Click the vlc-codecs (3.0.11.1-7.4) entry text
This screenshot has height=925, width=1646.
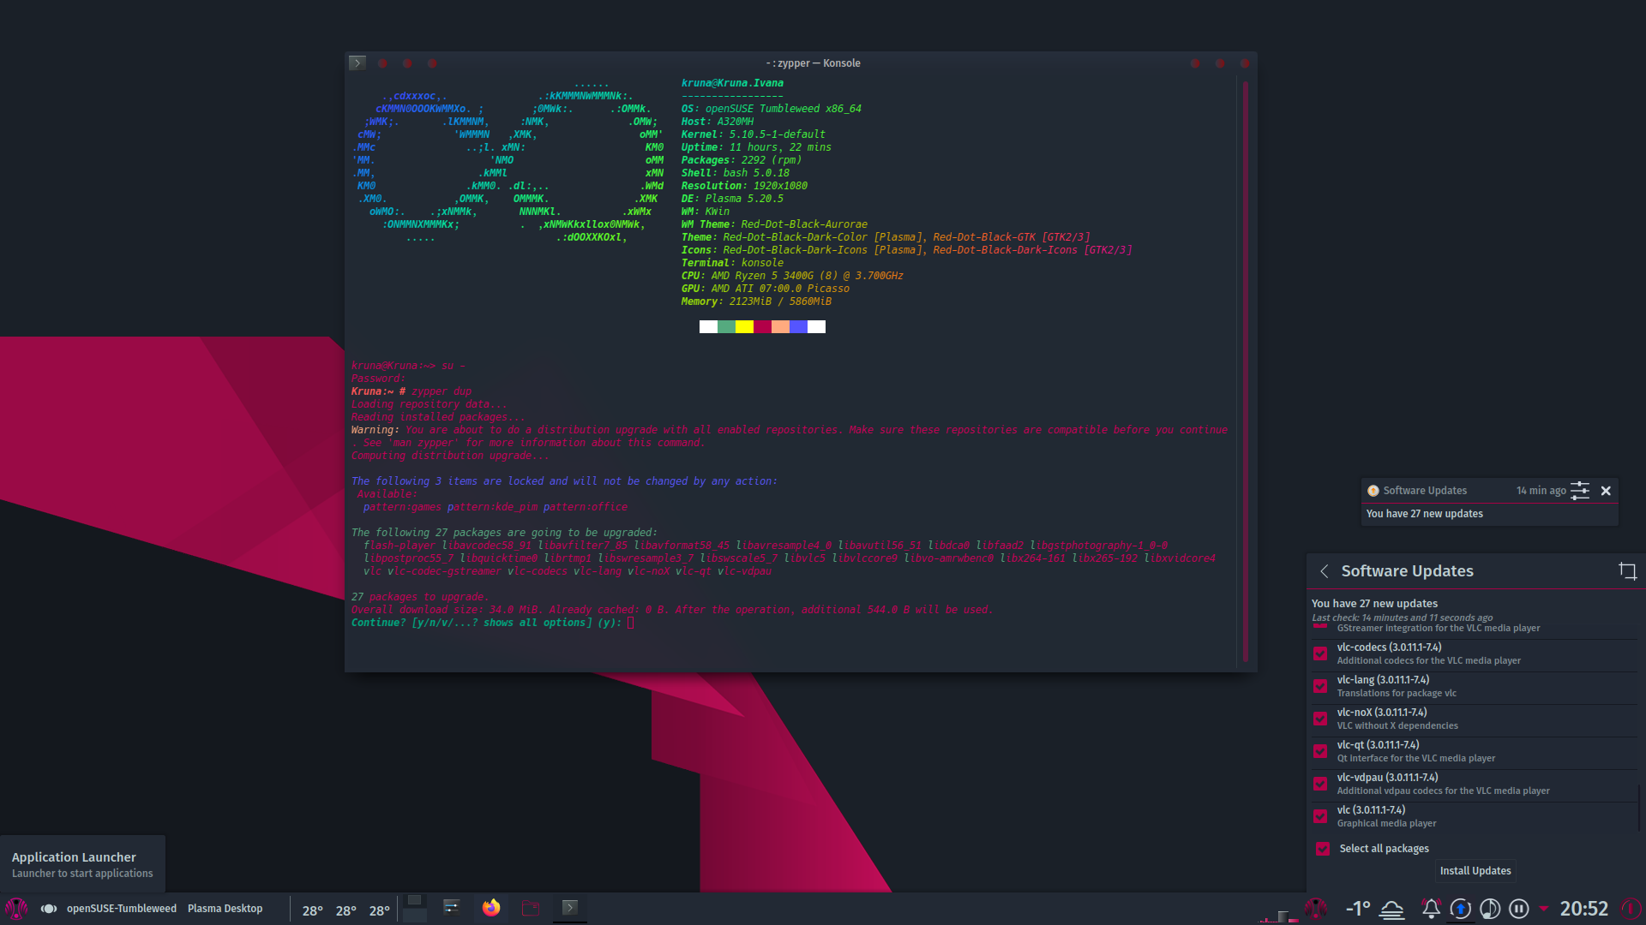coord(1389,647)
